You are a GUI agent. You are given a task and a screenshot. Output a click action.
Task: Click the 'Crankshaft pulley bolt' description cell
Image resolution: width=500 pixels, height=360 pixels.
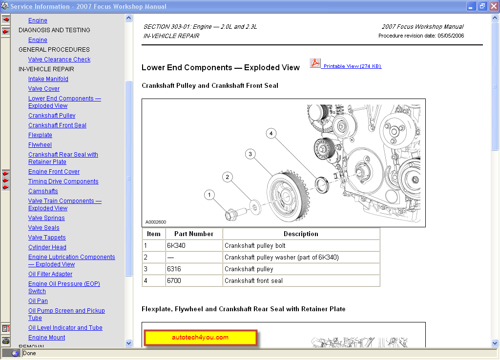pyautogui.click(x=301, y=246)
